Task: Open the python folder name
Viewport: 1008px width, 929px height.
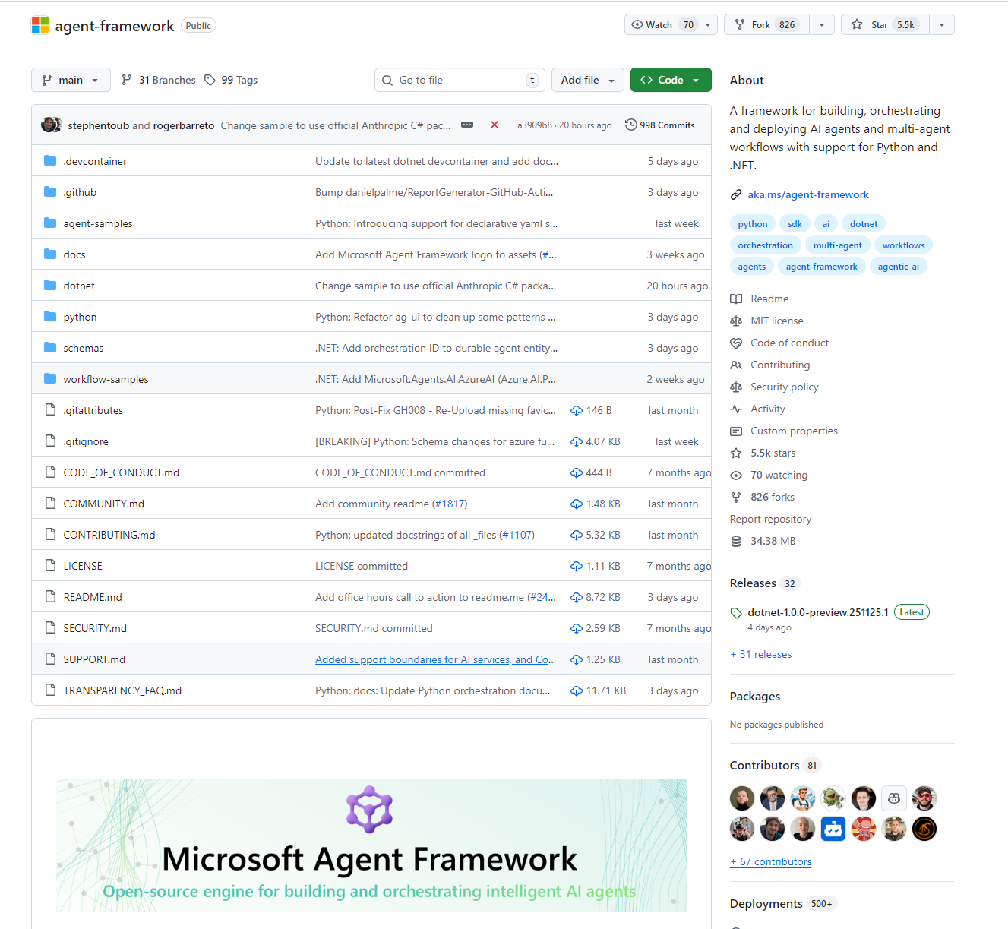Action: click(80, 317)
